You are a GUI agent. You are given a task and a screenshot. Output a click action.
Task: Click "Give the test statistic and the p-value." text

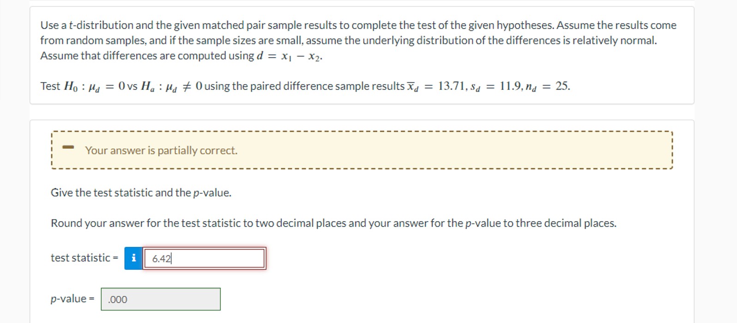click(x=141, y=192)
